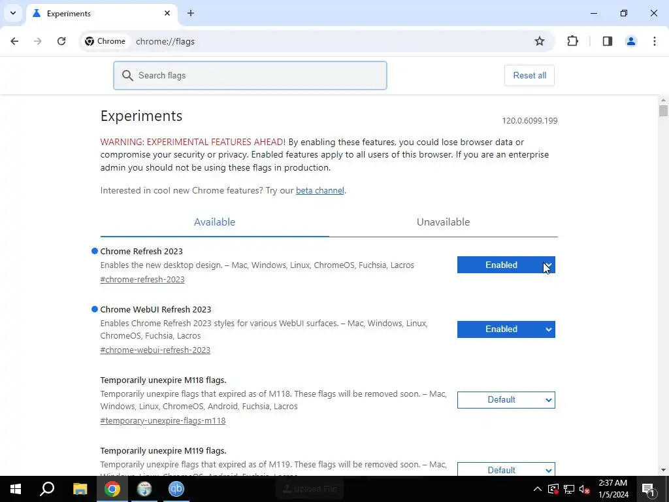This screenshot has height=502, width=669.
Task: Open the qBittorrent taskbar icon
Action: click(176, 489)
